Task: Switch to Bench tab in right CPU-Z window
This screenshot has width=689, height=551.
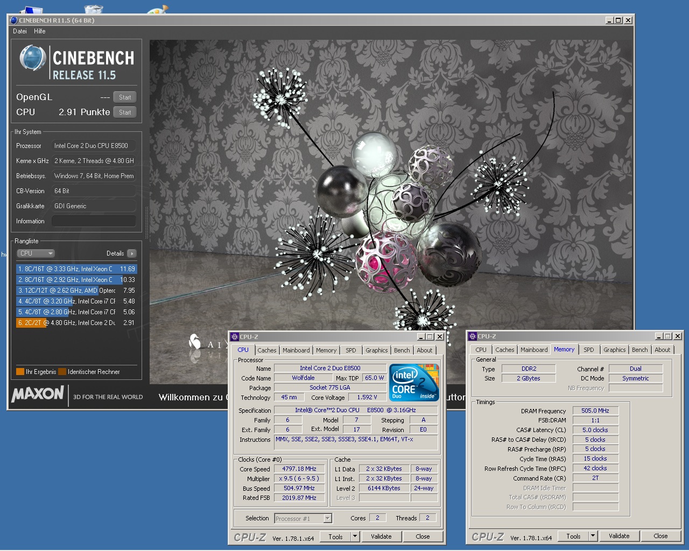Action: (x=639, y=350)
